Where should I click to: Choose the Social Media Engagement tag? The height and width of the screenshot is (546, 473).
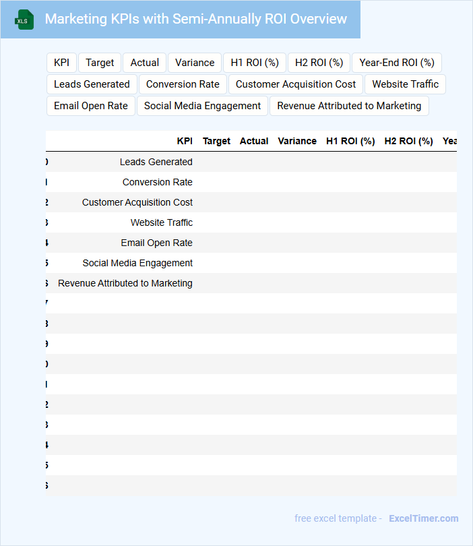[x=202, y=106]
